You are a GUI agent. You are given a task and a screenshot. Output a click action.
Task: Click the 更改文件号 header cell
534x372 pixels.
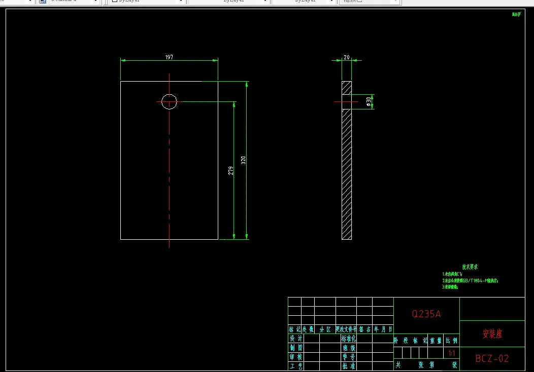pyautogui.click(x=346, y=329)
